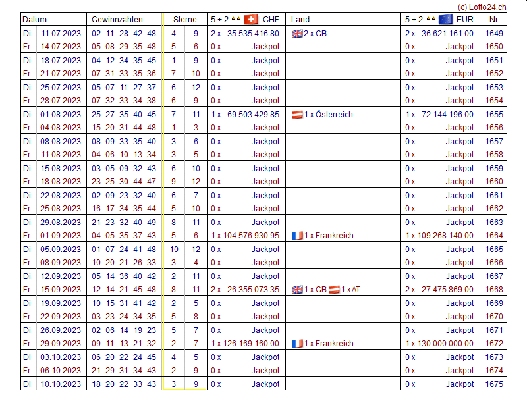The image size is (527, 395).
Task: Click the stars icon beside the EU flag
Action: 431,20
